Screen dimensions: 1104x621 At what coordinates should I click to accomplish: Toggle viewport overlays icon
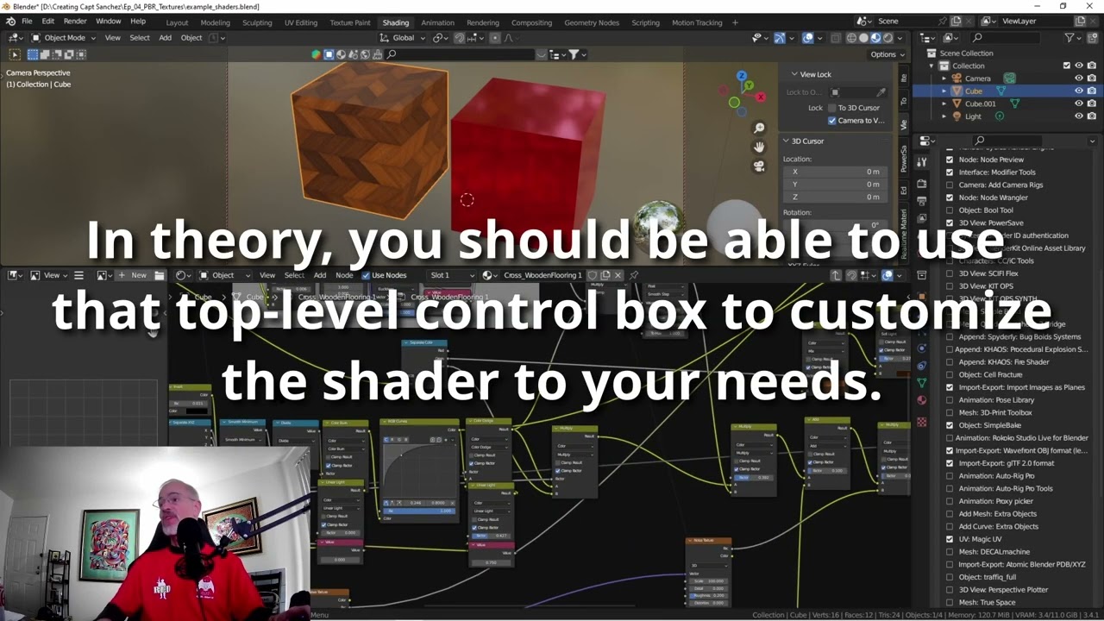[808, 38]
